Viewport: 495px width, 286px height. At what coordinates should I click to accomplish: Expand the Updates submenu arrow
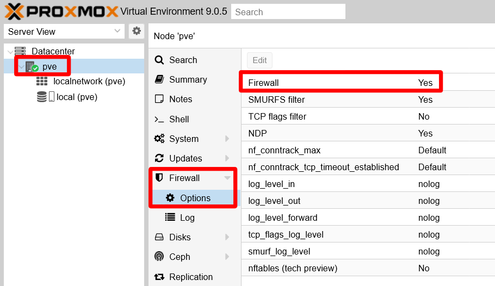pos(227,158)
